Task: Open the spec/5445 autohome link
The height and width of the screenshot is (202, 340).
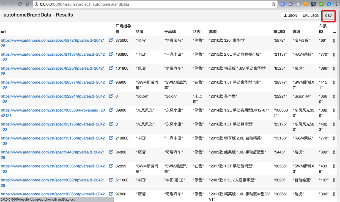Action: (x=53, y=155)
